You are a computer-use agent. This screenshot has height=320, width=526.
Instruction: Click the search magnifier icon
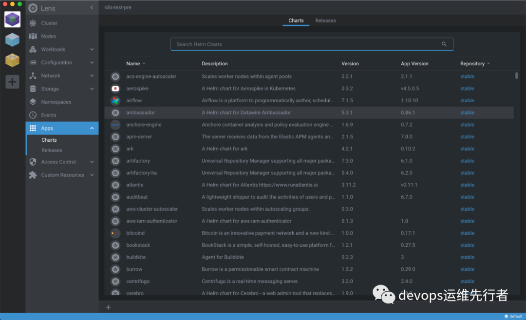[444, 44]
